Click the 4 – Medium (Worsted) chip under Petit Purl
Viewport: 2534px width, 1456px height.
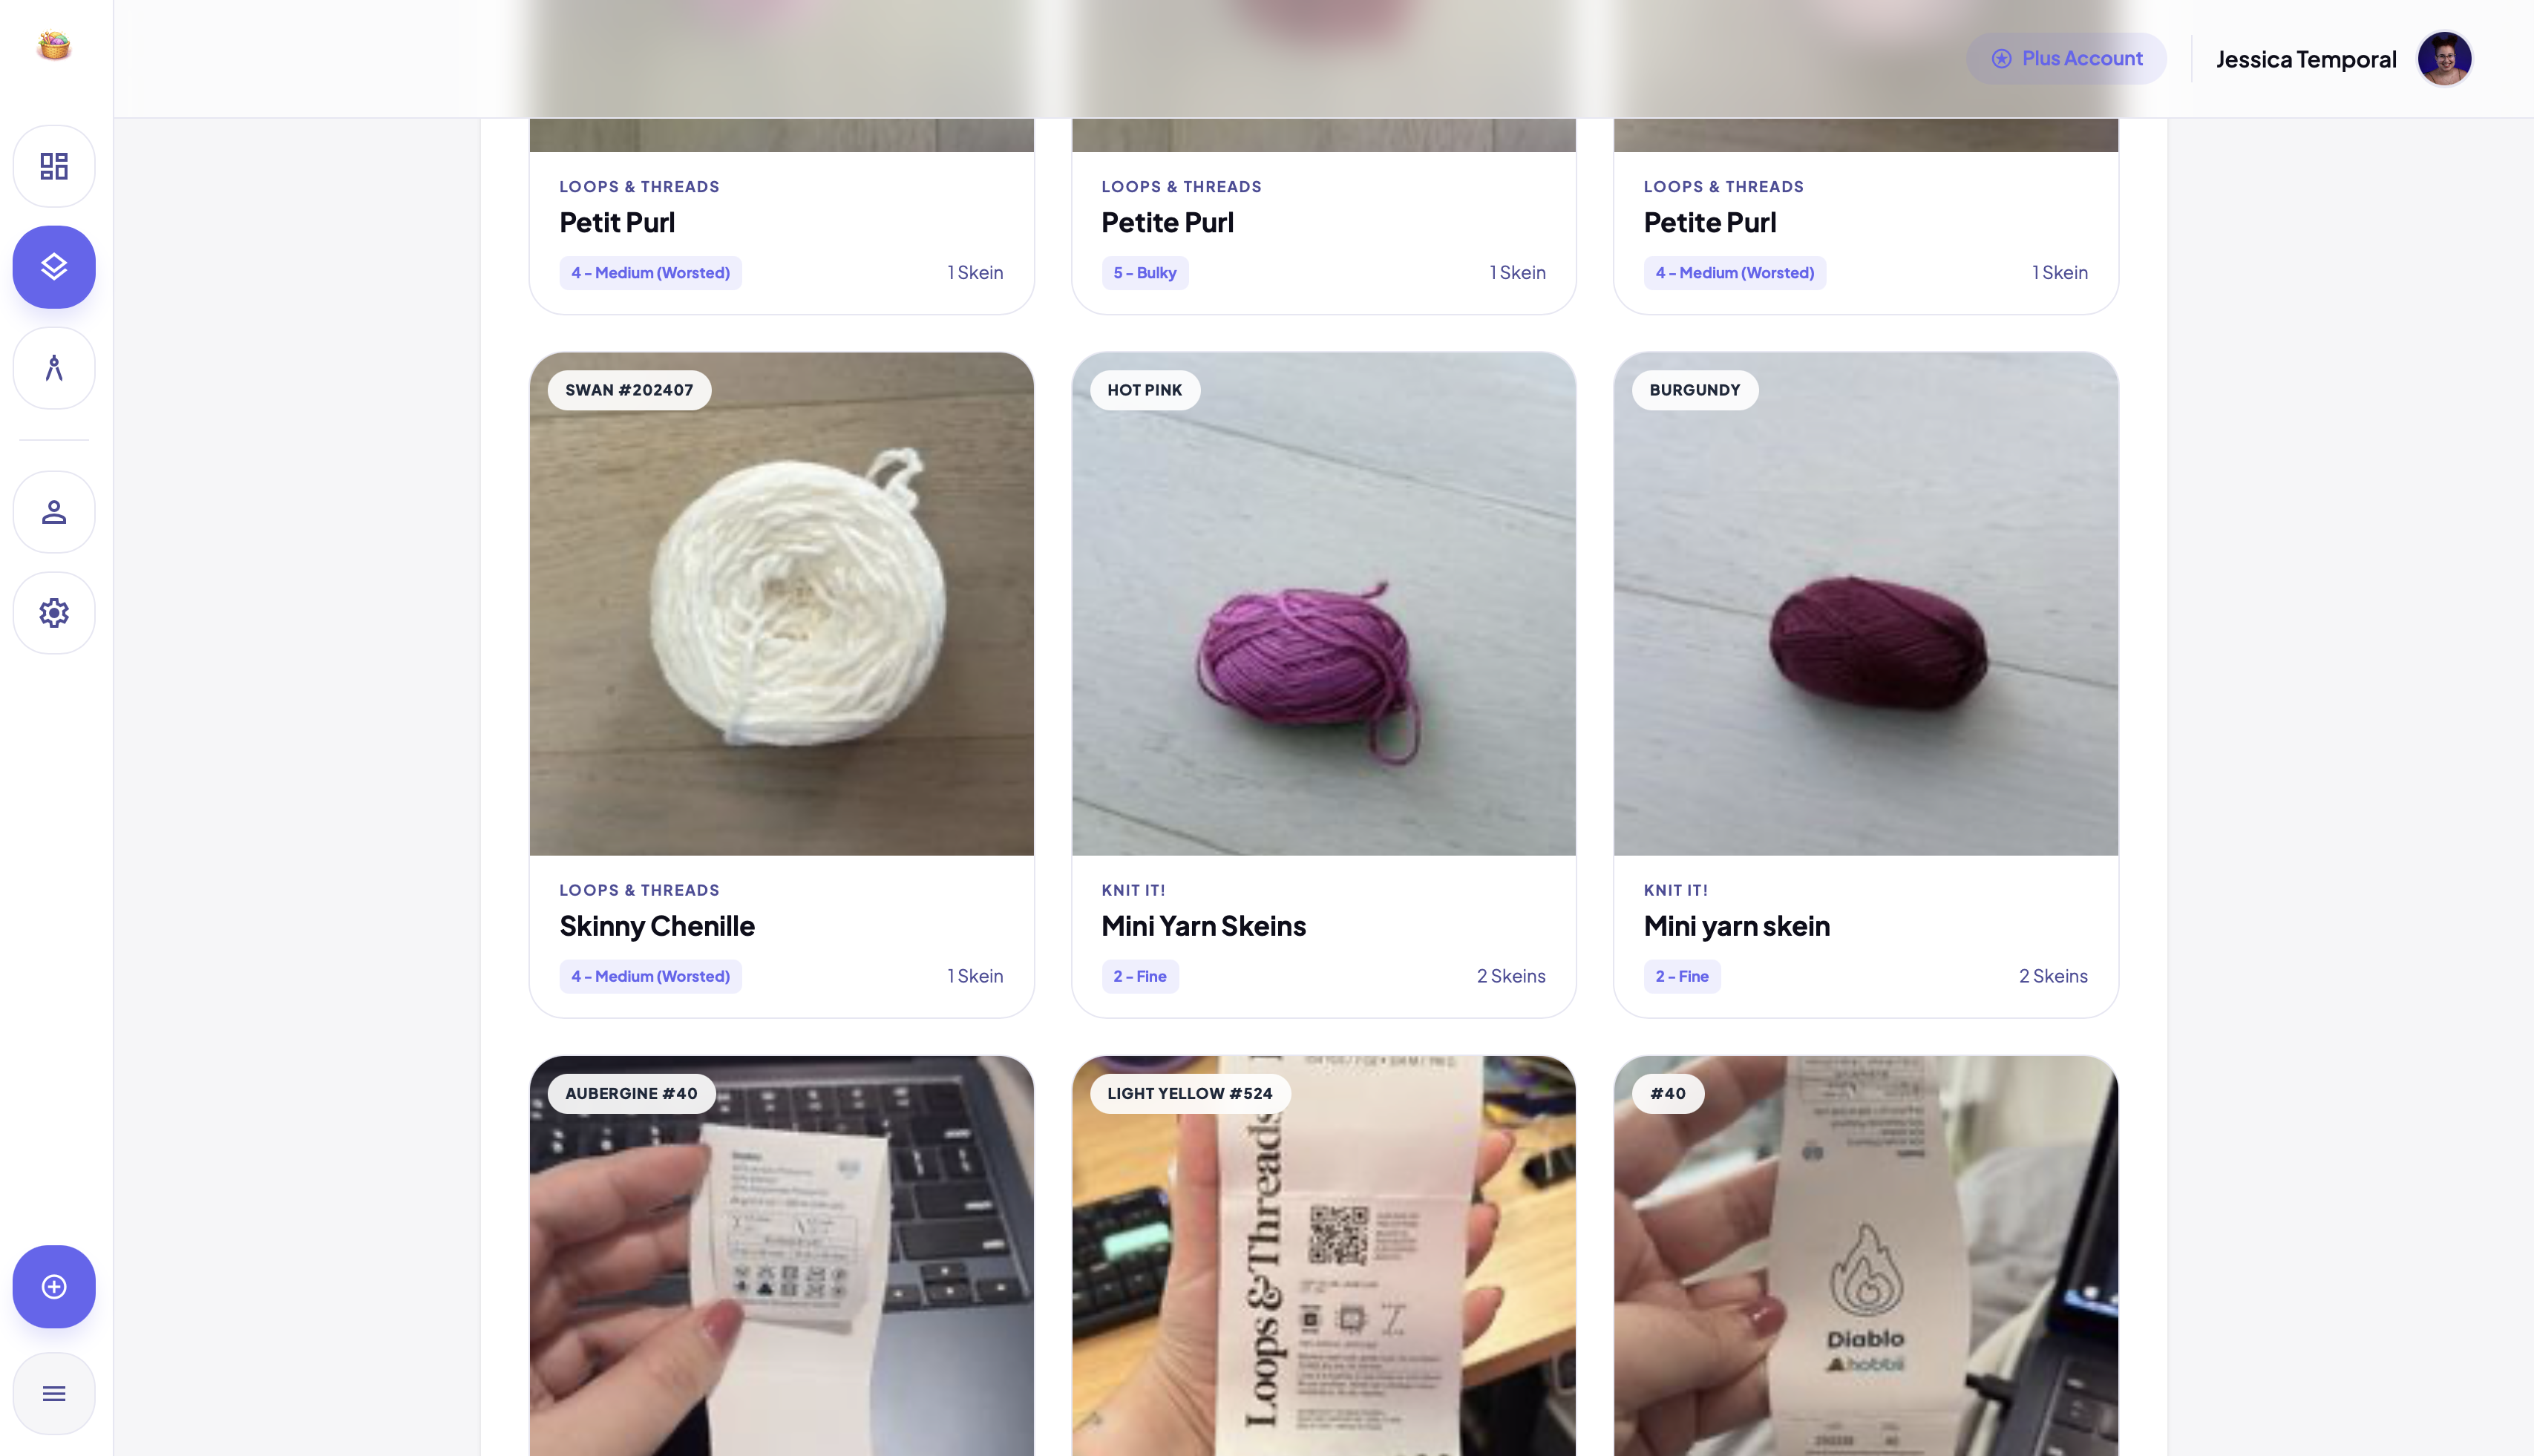tap(650, 272)
